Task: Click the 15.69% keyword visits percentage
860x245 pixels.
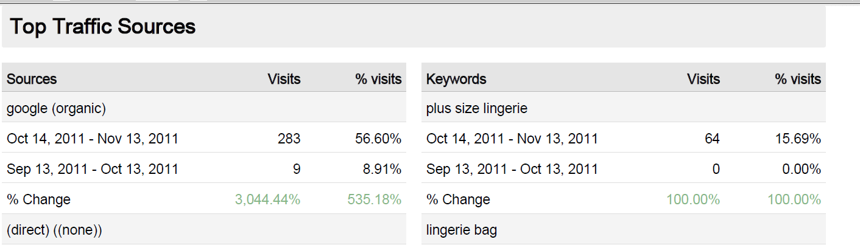Action: (798, 139)
